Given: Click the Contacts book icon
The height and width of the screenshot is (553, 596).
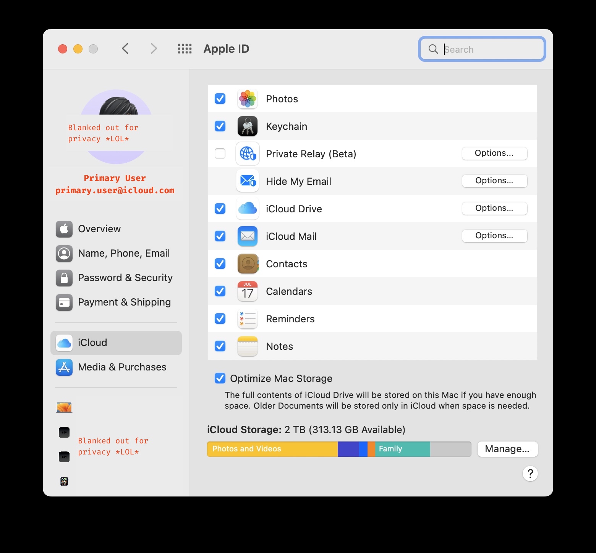Looking at the screenshot, I should click(x=248, y=264).
